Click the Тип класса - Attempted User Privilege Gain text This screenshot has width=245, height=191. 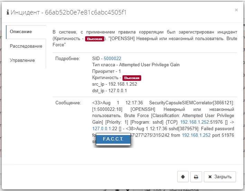(x=136, y=65)
